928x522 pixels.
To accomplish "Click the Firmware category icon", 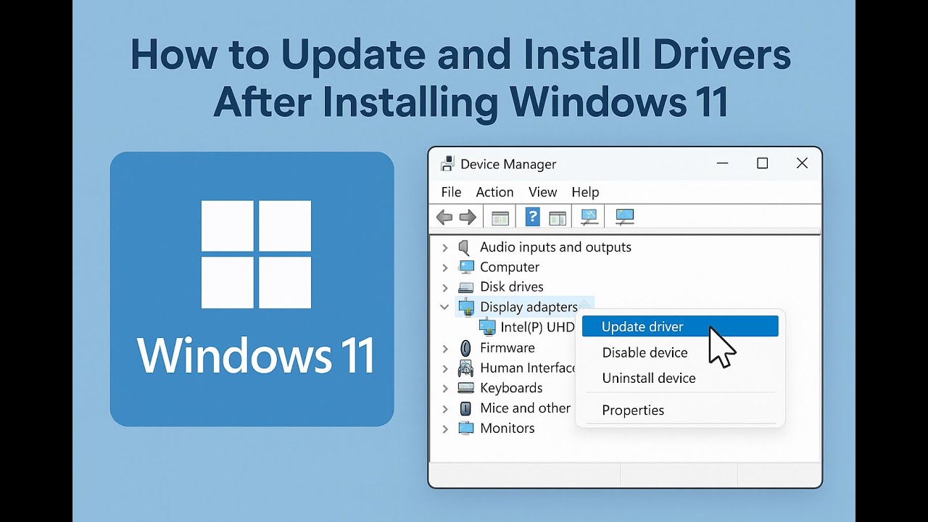I will coord(465,348).
